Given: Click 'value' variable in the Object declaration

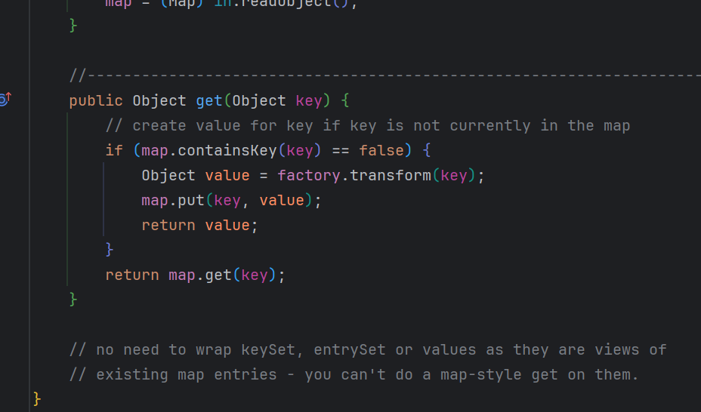Looking at the screenshot, I should pos(227,176).
